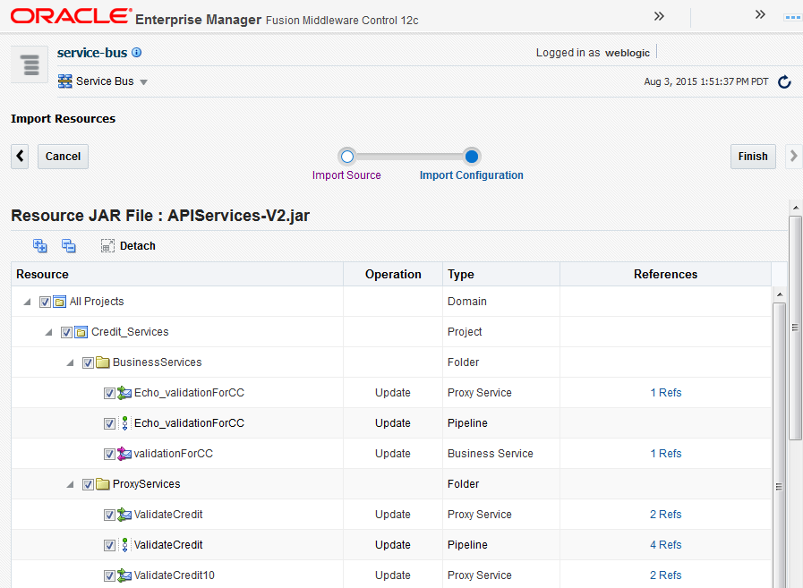
Task: Uncheck the All Projects checkbox
Action: tap(45, 302)
